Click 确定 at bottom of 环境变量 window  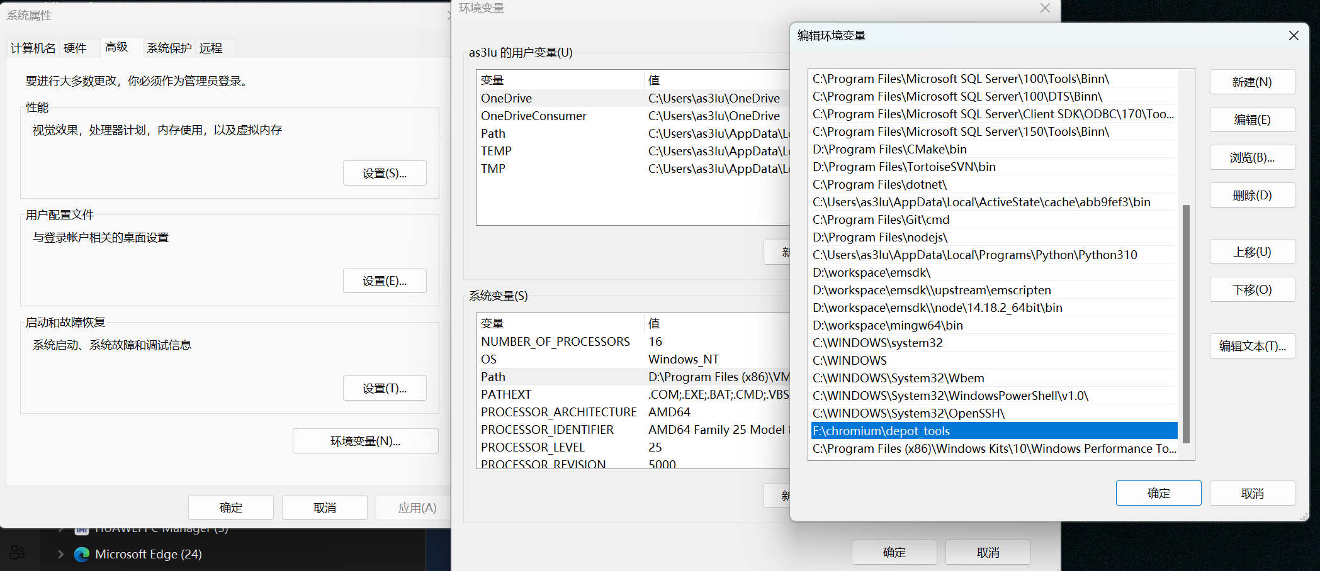coord(894,552)
